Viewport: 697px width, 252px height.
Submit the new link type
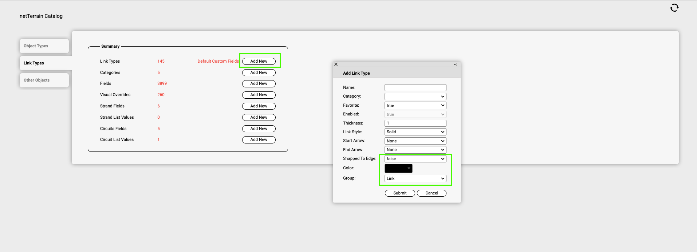tap(399, 193)
